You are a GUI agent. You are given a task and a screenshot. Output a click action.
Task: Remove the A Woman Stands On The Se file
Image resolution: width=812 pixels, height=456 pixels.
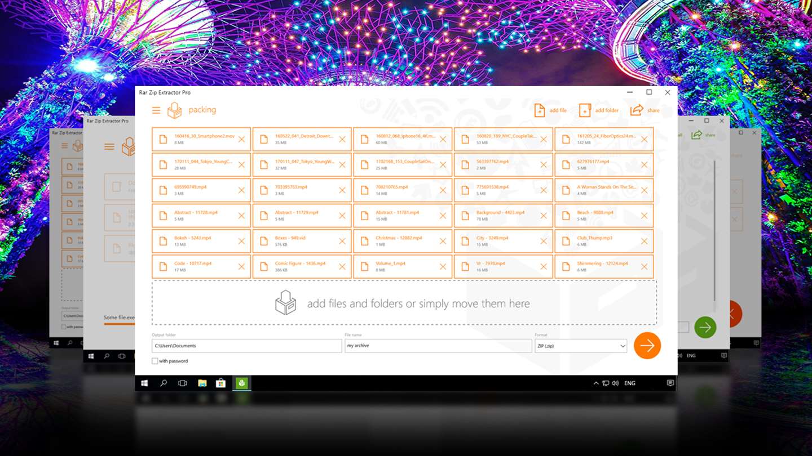tap(644, 190)
